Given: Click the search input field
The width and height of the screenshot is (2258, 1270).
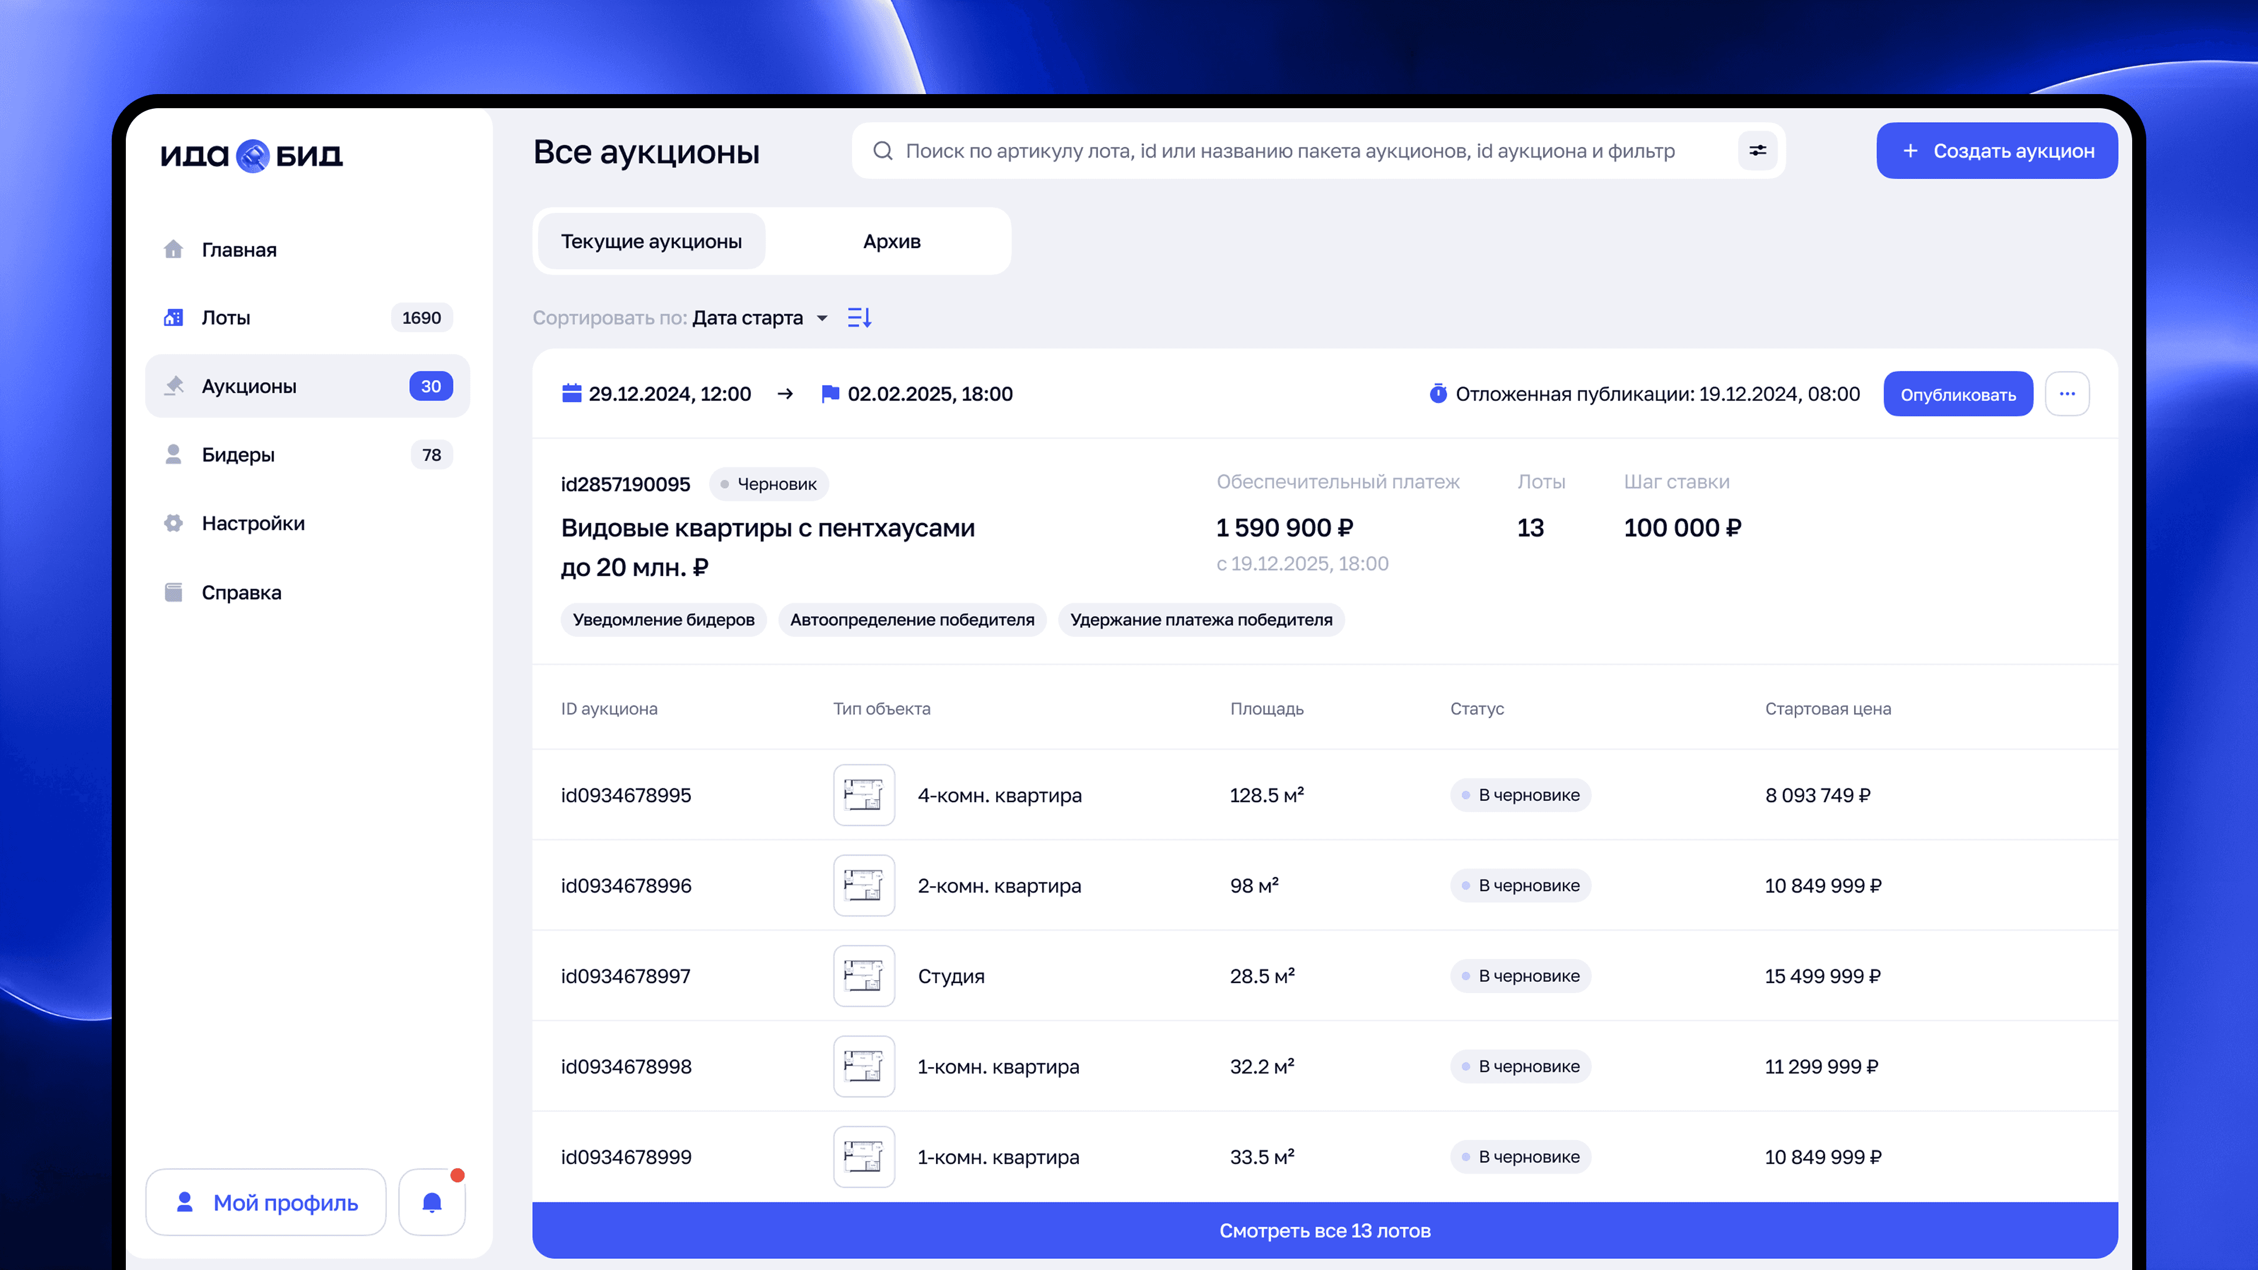Looking at the screenshot, I should (1288, 151).
